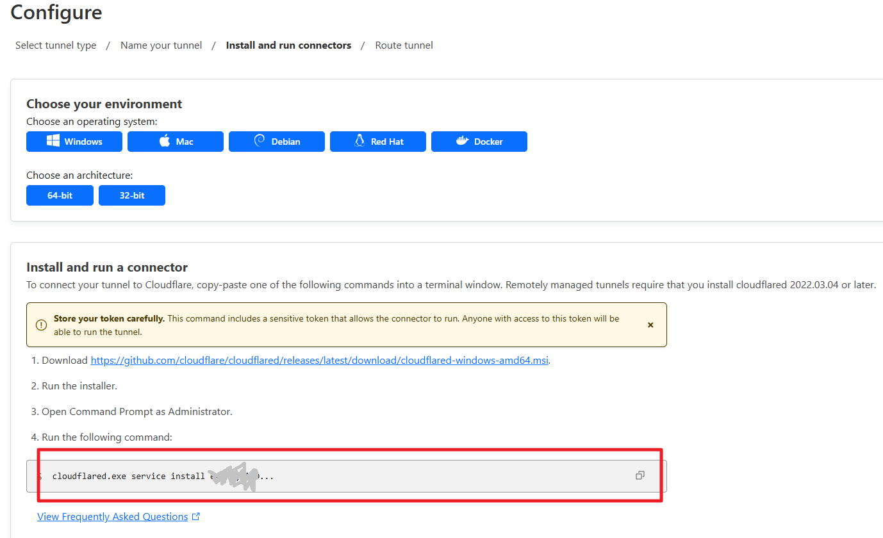Click the 'Run the installer.' step text
The height and width of the screenshot is (538, 883).
(79, 386)
